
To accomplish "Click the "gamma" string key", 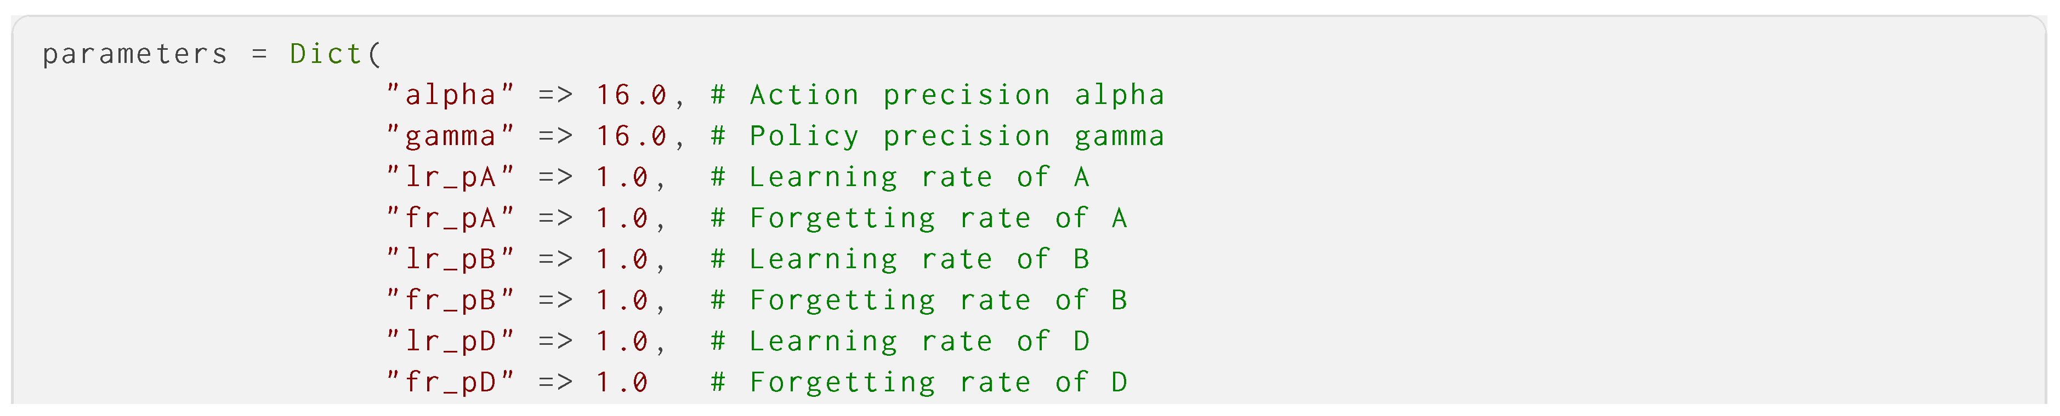I will point(450,136).
